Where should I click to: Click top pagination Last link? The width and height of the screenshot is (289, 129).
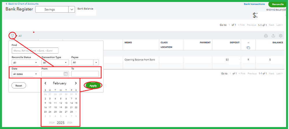pyautogui.click(x=279, y=25)
